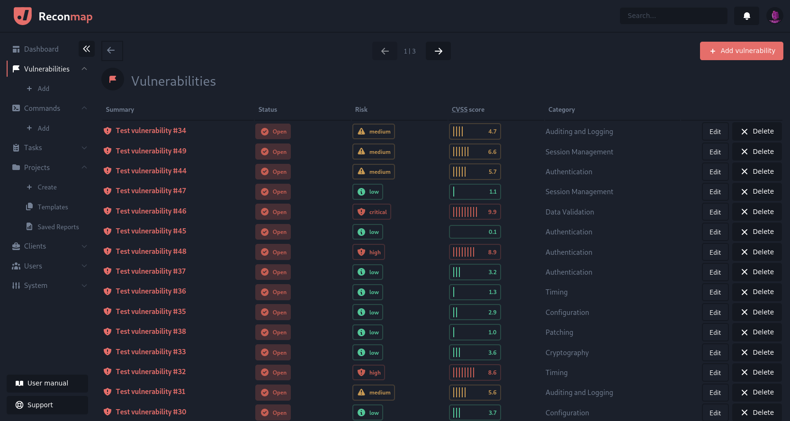
Task: Open Dashboard from the sidebar
Action: click(41, 49)
